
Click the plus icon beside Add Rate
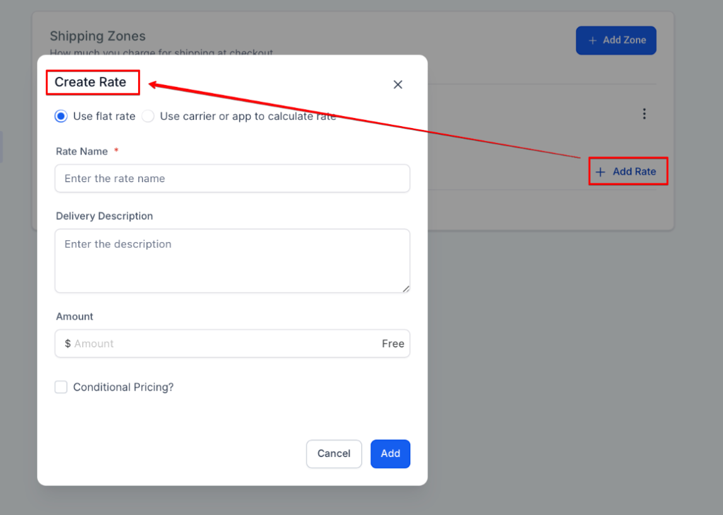tap(601, 172)
